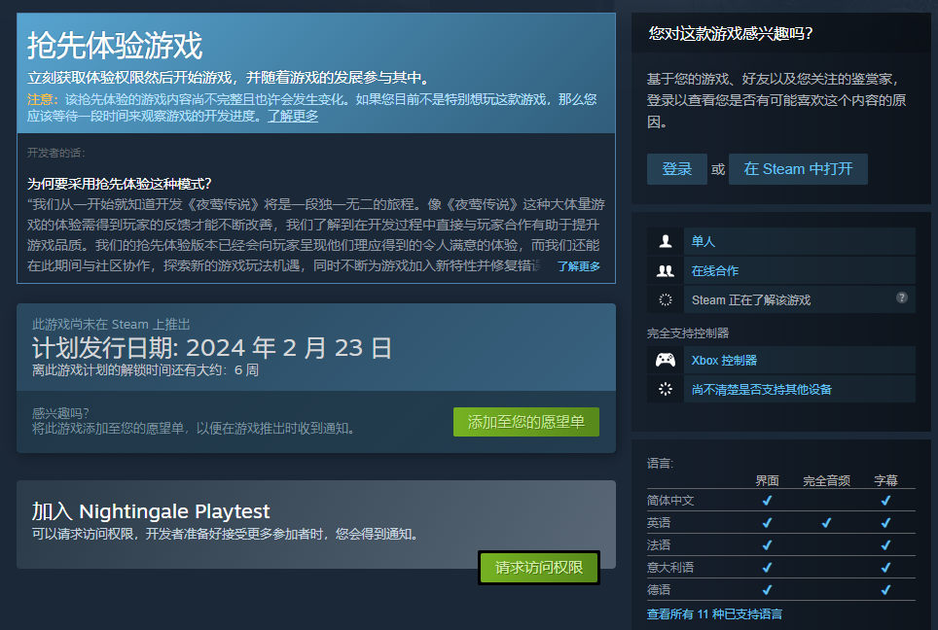938x630 pixels.
Task: Click the planned release date 2024 年 2 月 23 日
Action: pyautogui.click(x=289, y=348)
